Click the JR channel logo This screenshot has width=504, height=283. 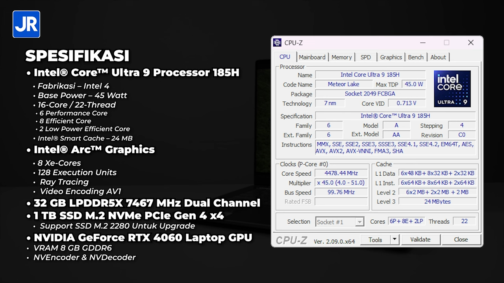coord(26,24)
